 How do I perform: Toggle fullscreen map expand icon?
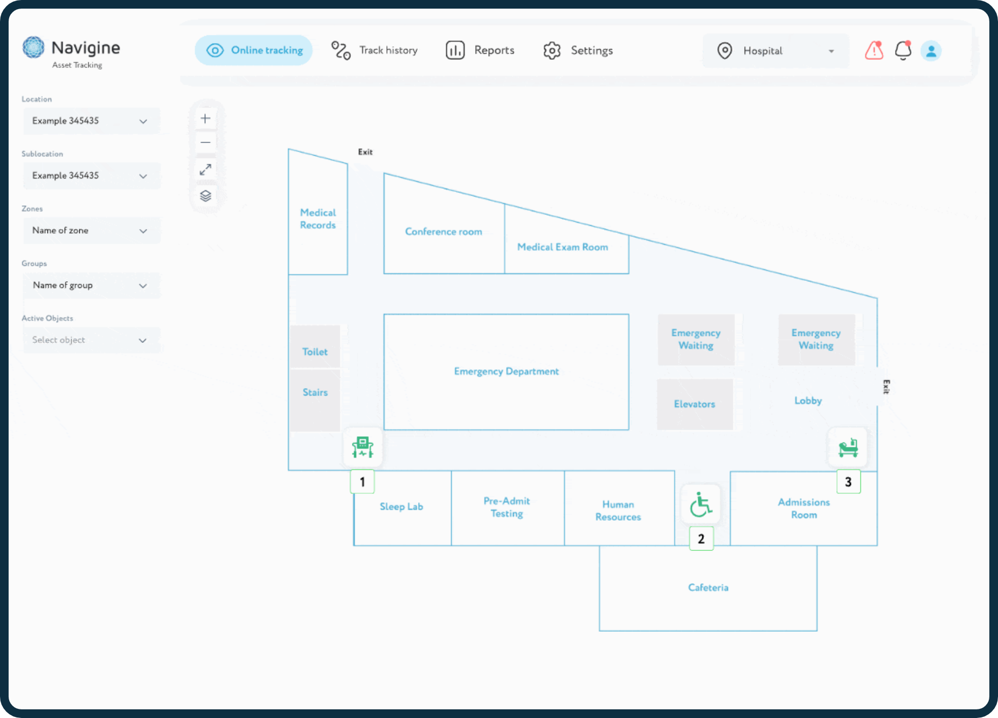pyautogui.click(x=205, y=169)
